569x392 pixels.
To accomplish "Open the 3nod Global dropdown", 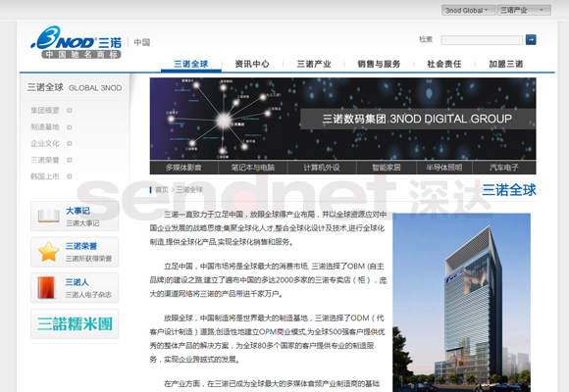I will click(x=468, y=10).
